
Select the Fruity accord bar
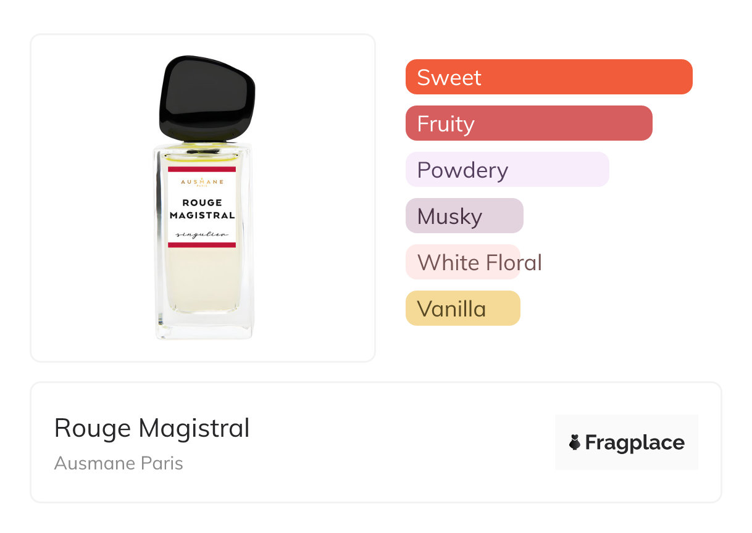(x=528, y=123)
